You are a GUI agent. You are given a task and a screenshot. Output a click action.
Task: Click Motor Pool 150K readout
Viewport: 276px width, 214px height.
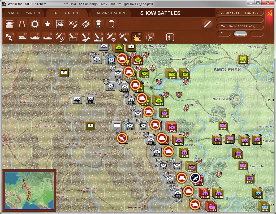[x=240, y=26]
